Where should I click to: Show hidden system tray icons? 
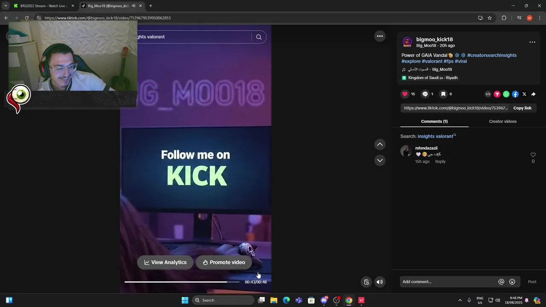(460, 300)
